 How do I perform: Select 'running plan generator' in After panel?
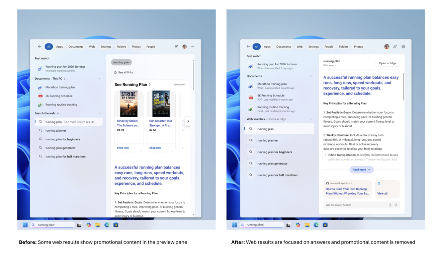pyautogui.click(x=279, y=164)
